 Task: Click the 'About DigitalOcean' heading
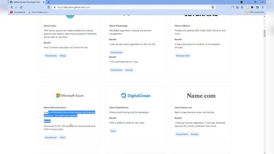pyautogui.click(x=119, y=107)
